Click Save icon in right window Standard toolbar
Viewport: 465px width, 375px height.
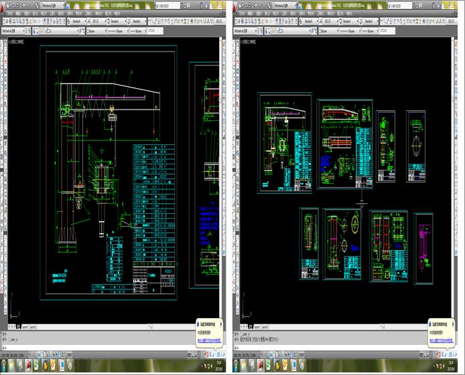click(243, 21)
